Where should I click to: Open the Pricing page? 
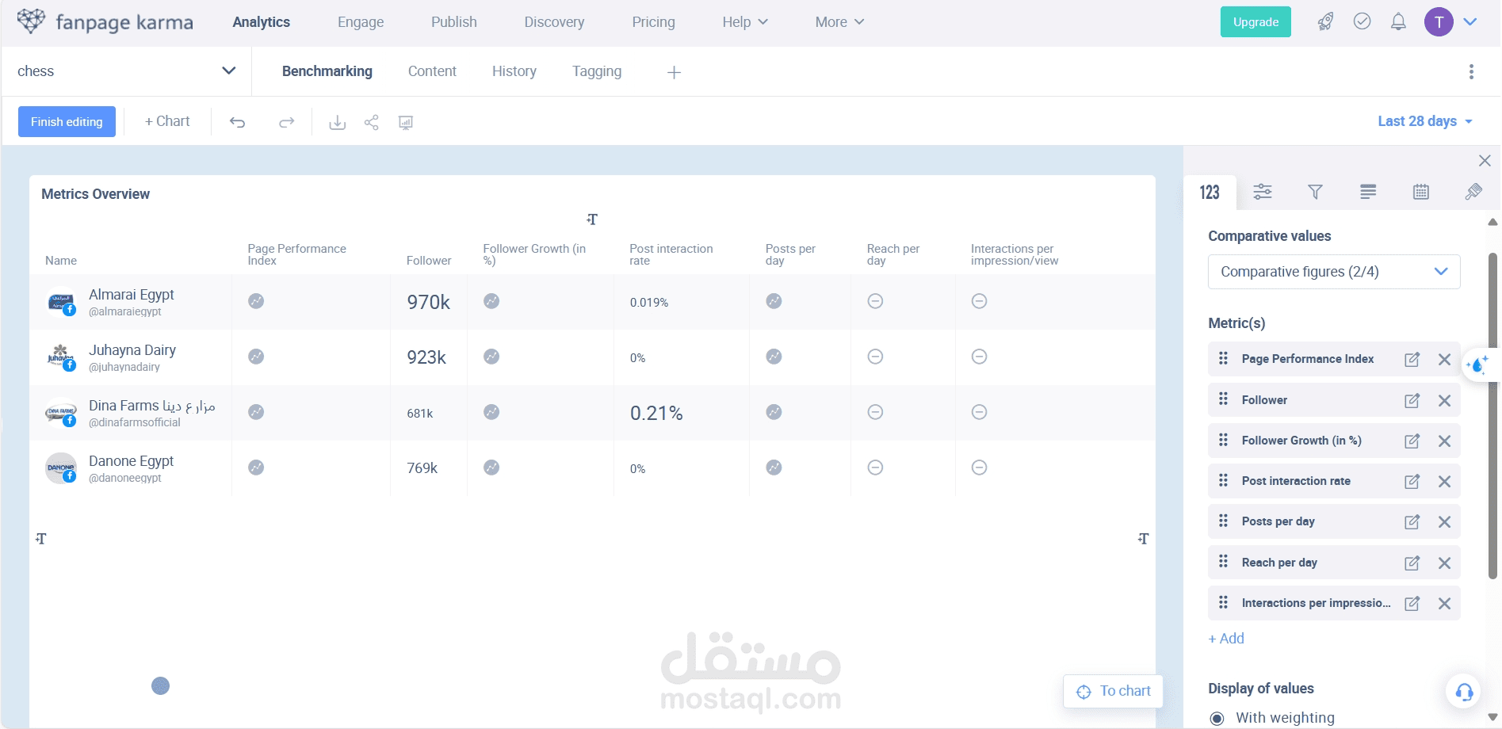coord(653,22)
